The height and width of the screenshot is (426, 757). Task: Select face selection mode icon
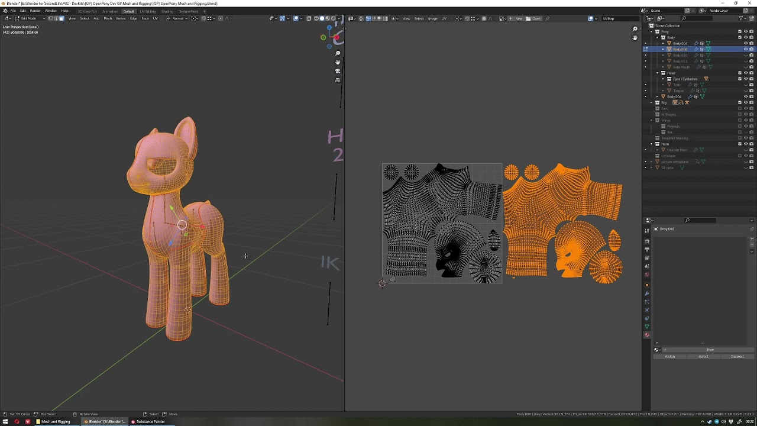click(62, 18)
